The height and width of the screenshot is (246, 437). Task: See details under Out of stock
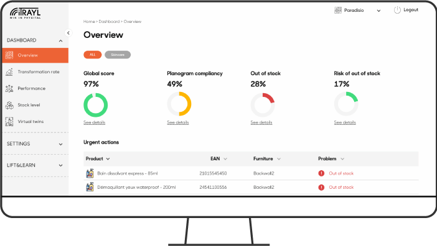click(x=261, y=122)
